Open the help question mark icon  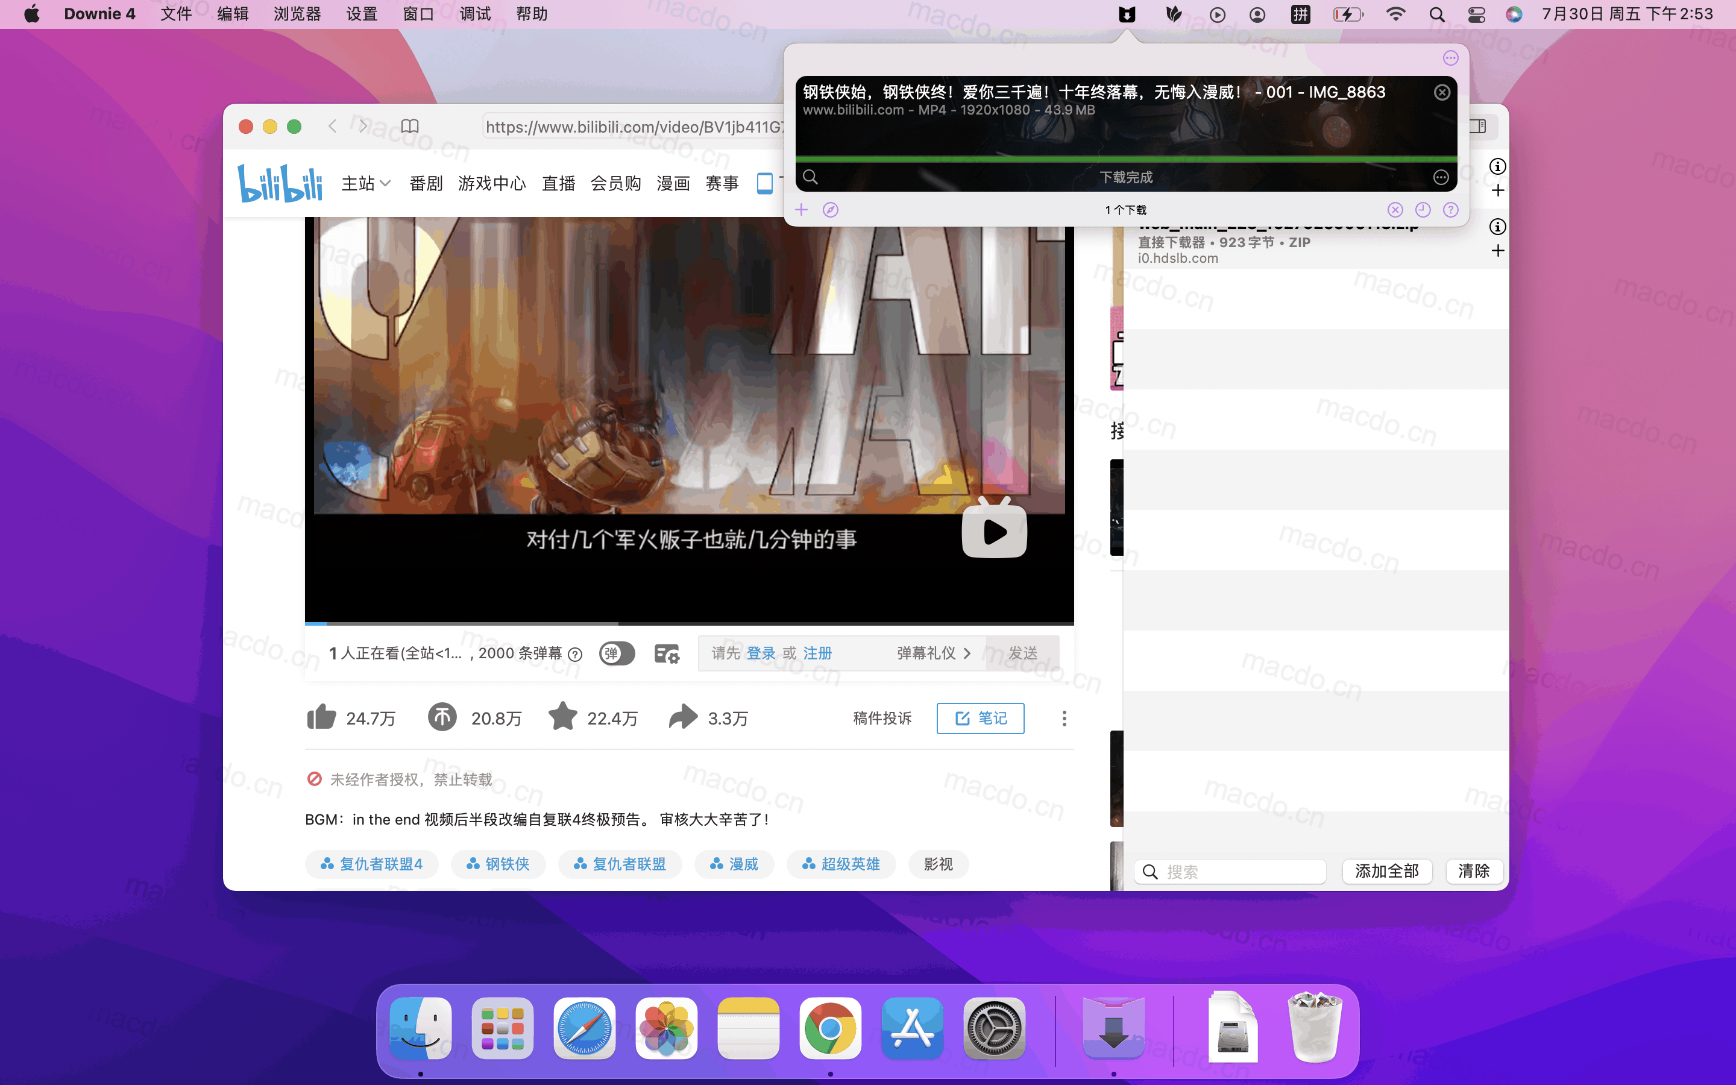point(1450,210)
